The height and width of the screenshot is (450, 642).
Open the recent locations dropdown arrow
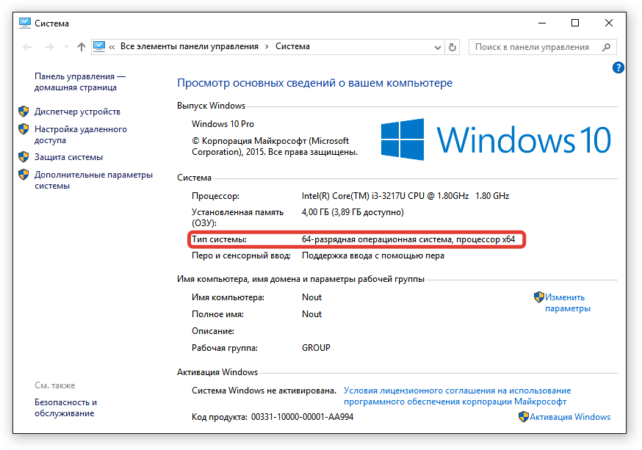click(x=66, y=47)
